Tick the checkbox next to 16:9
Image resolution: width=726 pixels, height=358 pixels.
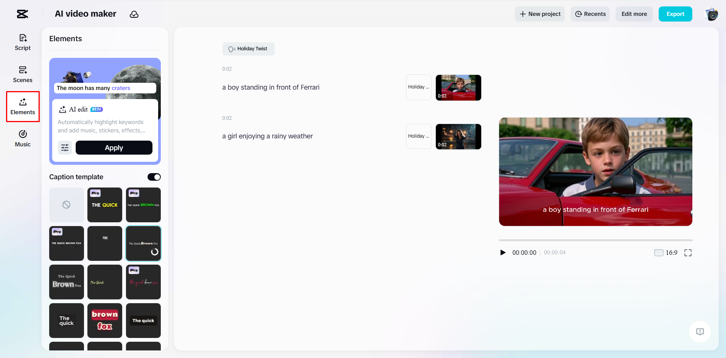[659, 253]
